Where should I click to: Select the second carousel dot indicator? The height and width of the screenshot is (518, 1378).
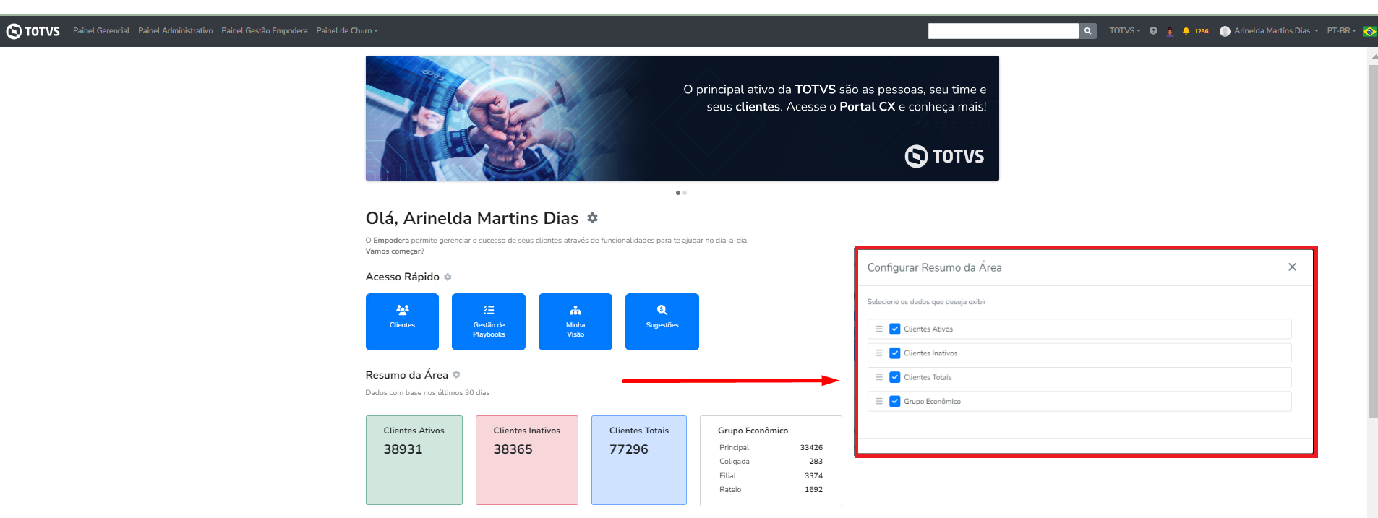click(685, 193)
